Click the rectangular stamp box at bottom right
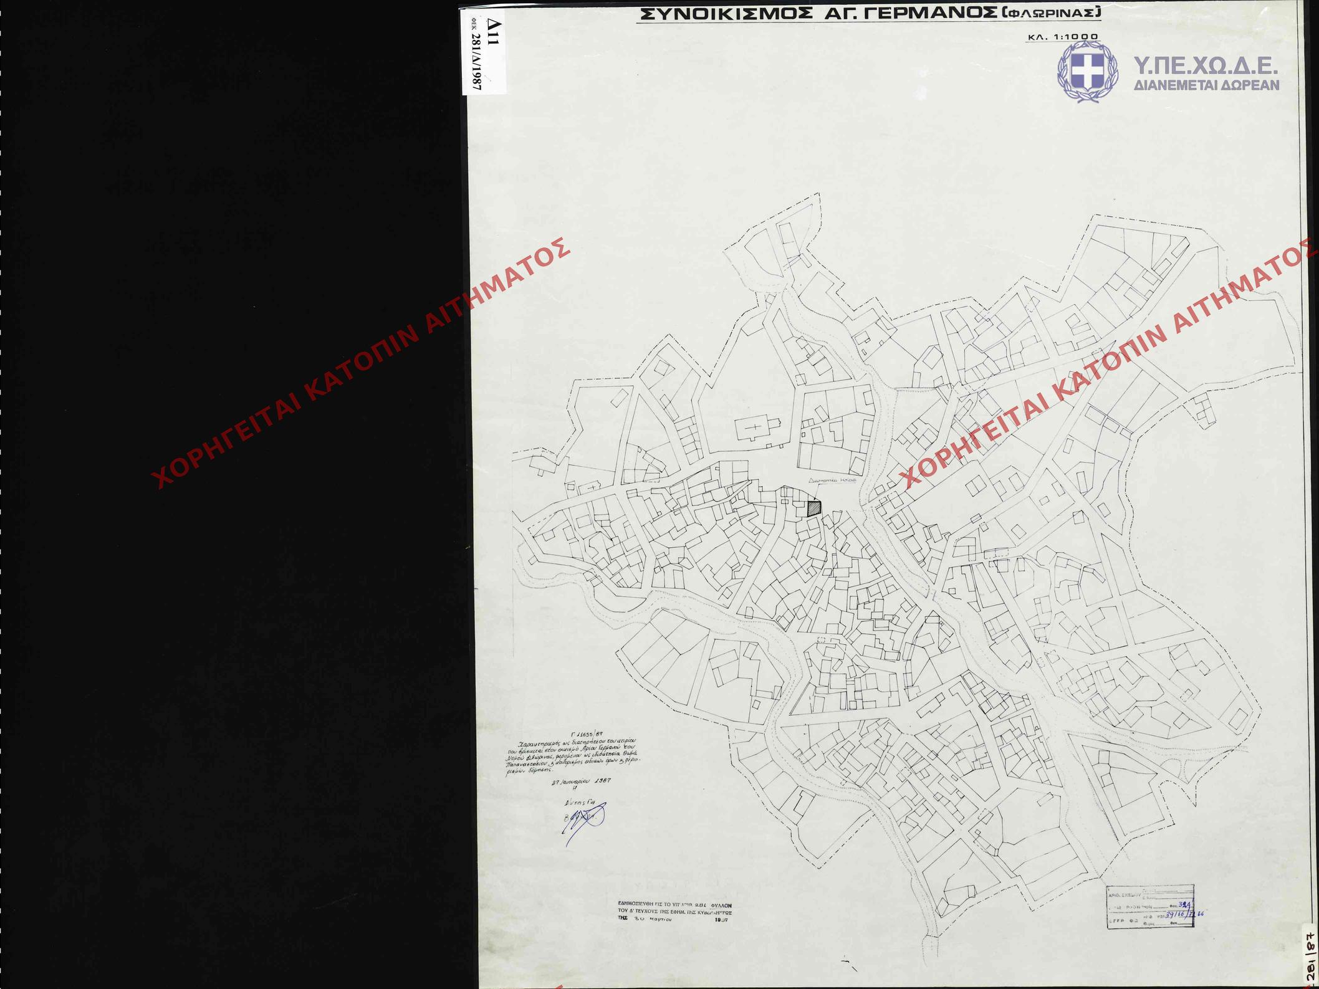Screen dimensions: 1319x989 pyautogui.click(x=1150, y=905)
